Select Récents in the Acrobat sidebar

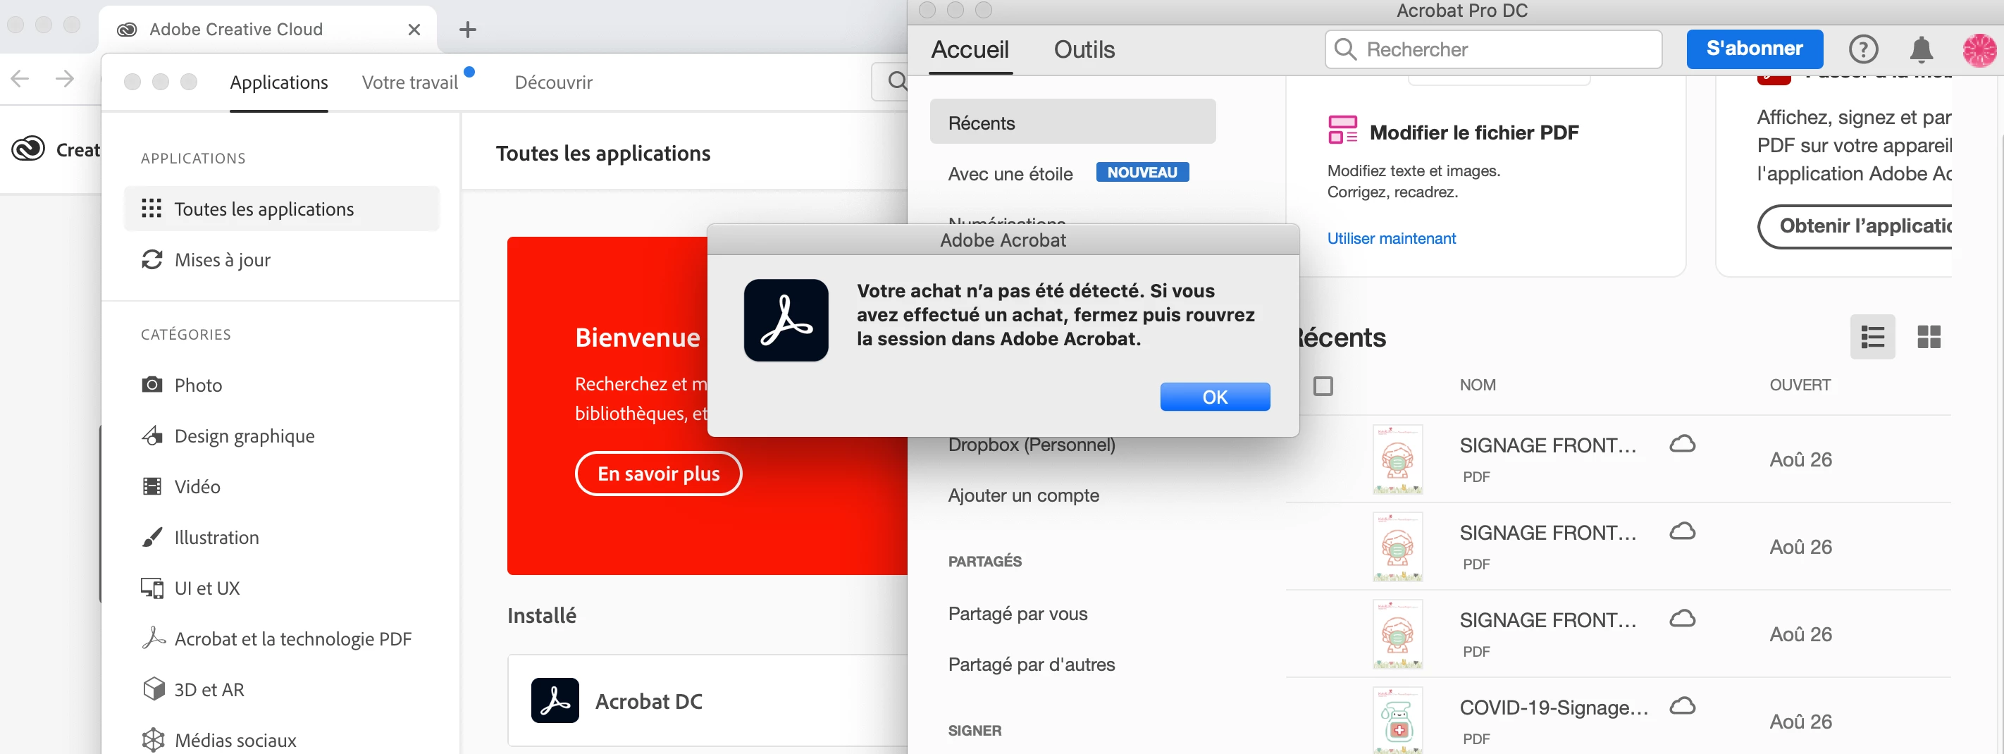click(x=1072, y=121)
